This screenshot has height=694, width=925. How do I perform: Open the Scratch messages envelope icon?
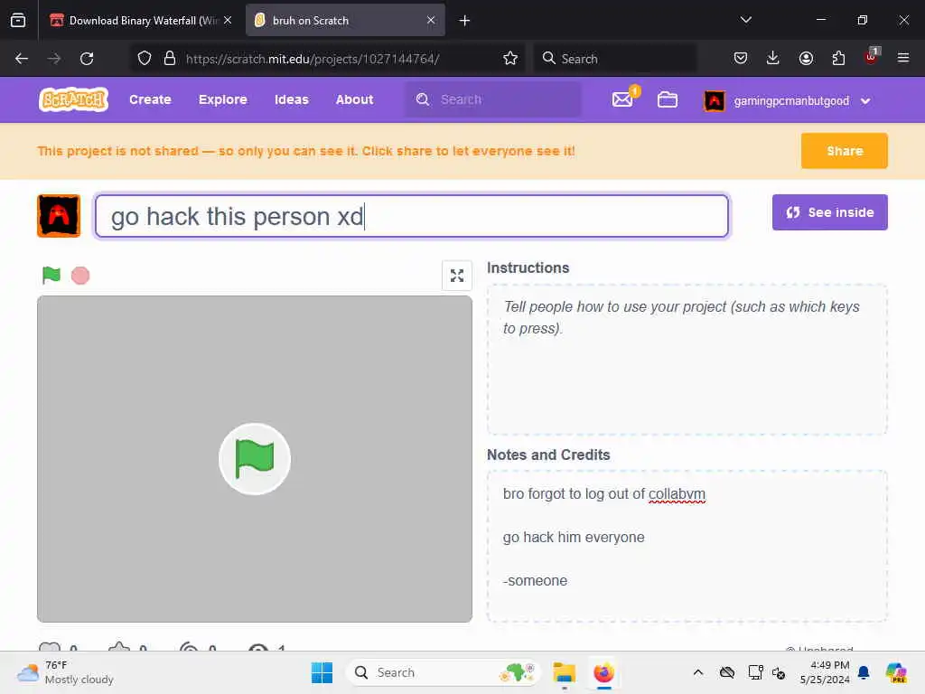point(622,99)
